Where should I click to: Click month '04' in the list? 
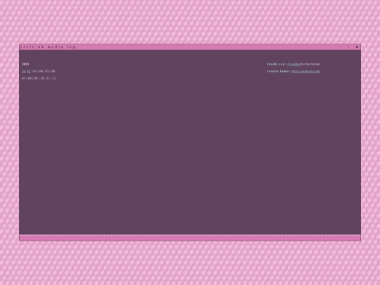click(41, 71)
